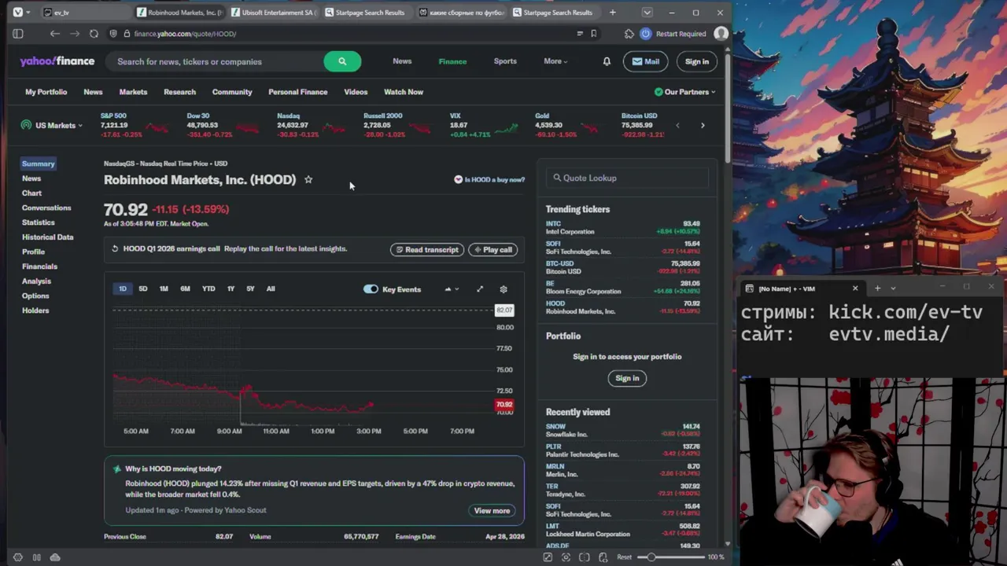Viewport: 1007px width, 566px height.
Task: Click the Read transcript button
Action: tap(427, 250)
